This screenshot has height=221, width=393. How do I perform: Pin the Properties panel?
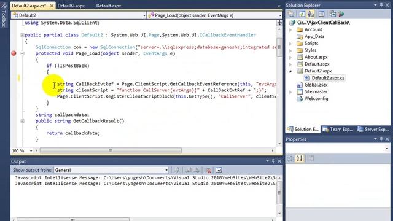[x=381, y=139]
